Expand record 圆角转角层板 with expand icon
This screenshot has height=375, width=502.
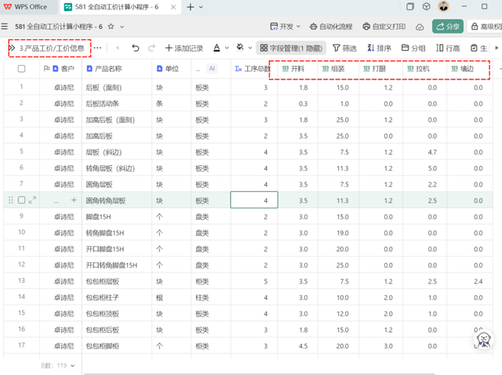coord(32,200)
